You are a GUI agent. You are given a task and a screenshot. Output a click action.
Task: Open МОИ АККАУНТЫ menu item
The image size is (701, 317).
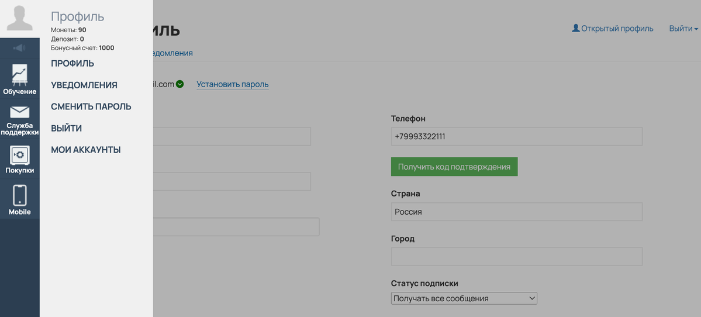pyautogui.click(x=86, y=150)
